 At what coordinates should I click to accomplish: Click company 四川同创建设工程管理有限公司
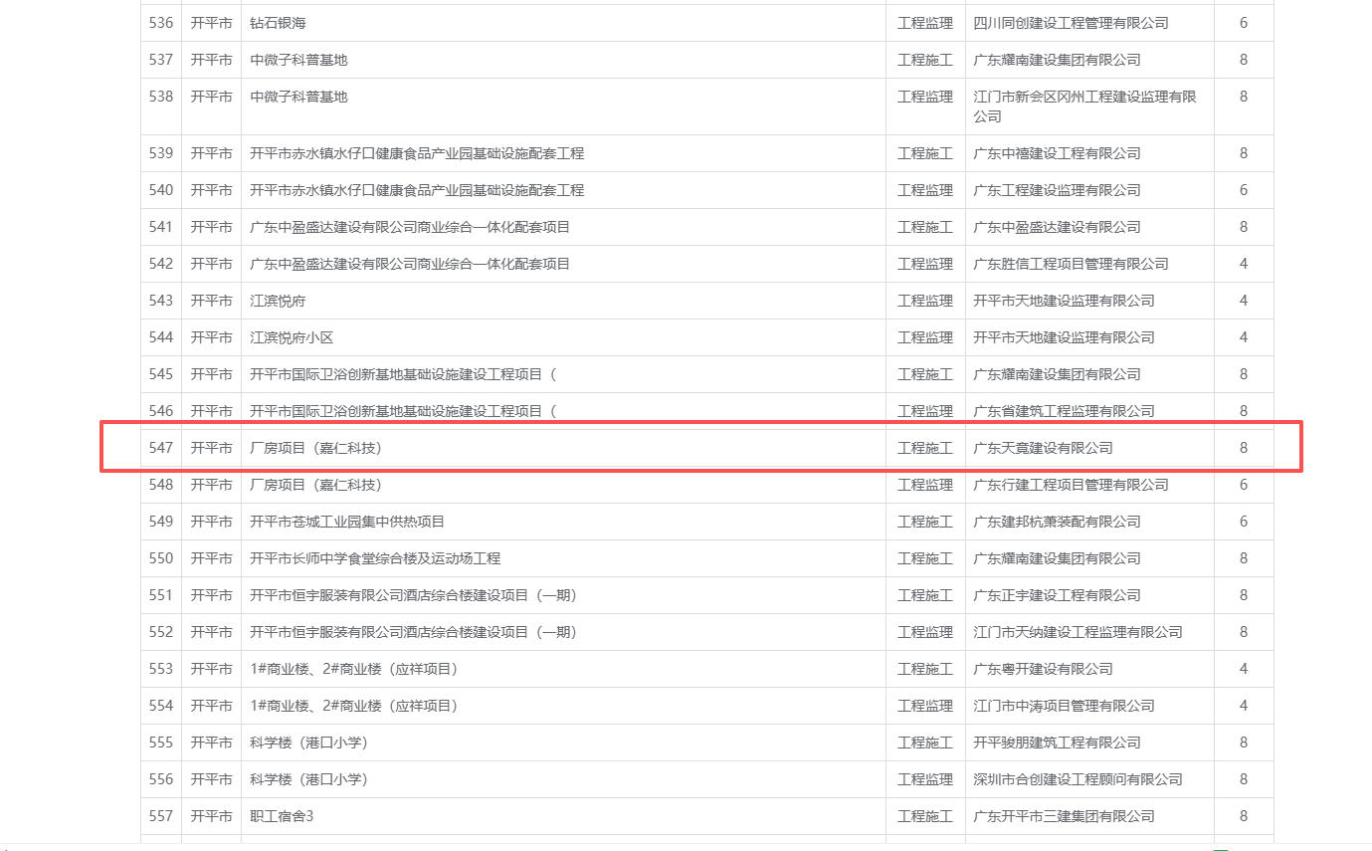point(1071,23)
